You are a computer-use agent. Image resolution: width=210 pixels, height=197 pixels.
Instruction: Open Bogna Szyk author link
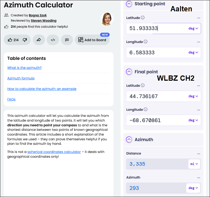(38, 15)
